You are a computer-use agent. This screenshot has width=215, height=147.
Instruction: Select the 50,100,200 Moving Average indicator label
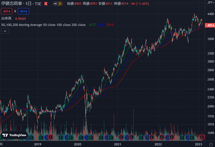click(43, 25)
